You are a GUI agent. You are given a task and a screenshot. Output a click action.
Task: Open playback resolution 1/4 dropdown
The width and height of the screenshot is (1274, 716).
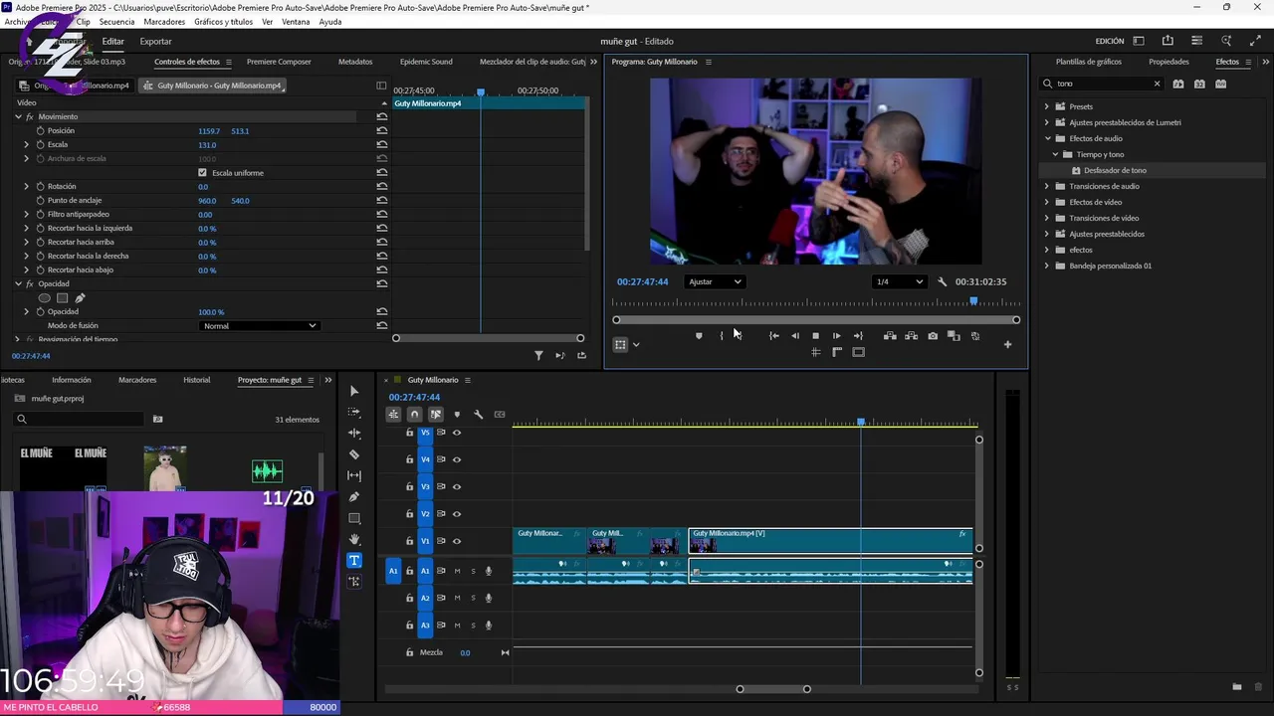899,281
